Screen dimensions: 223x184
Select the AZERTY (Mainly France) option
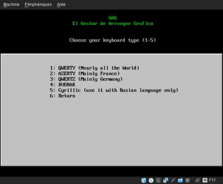click(85, 74)
